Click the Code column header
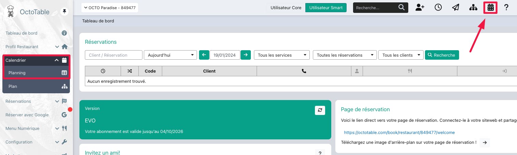This screenshot has width=517, height=155. tap(150, 71)
